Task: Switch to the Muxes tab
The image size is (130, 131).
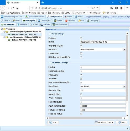Action: point(34,25)
